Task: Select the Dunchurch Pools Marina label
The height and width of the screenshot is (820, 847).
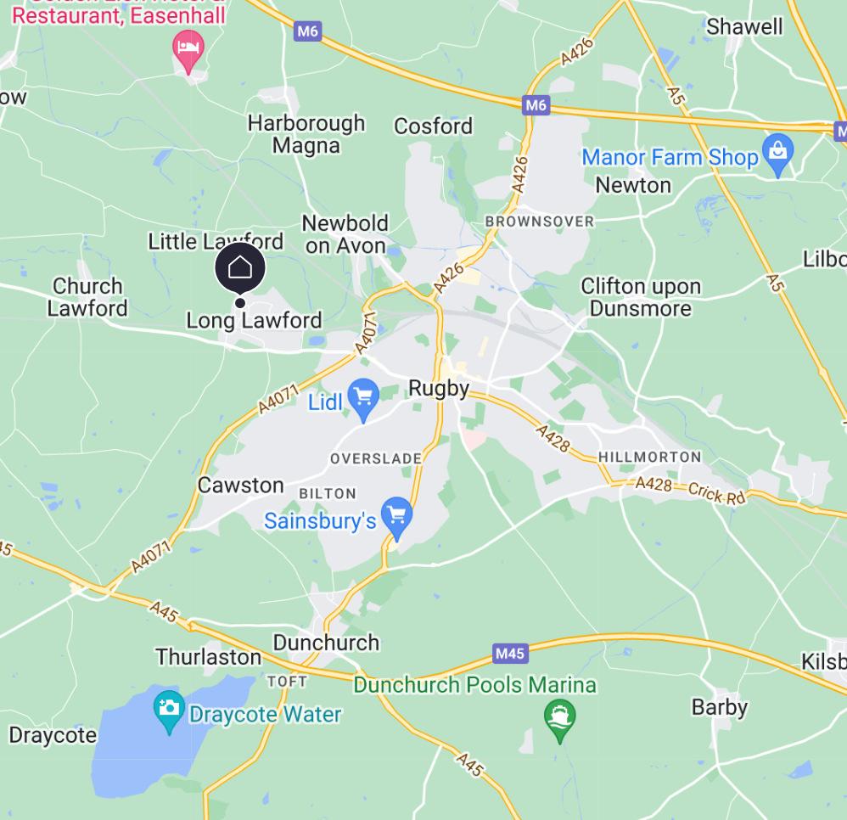Action: pyautogui.click(x=474, y=685)
